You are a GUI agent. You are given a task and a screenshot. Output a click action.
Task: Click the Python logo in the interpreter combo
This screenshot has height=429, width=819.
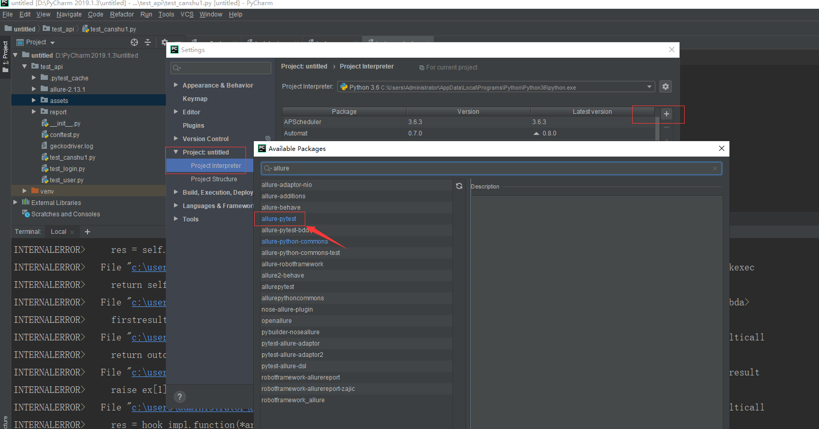344,87
